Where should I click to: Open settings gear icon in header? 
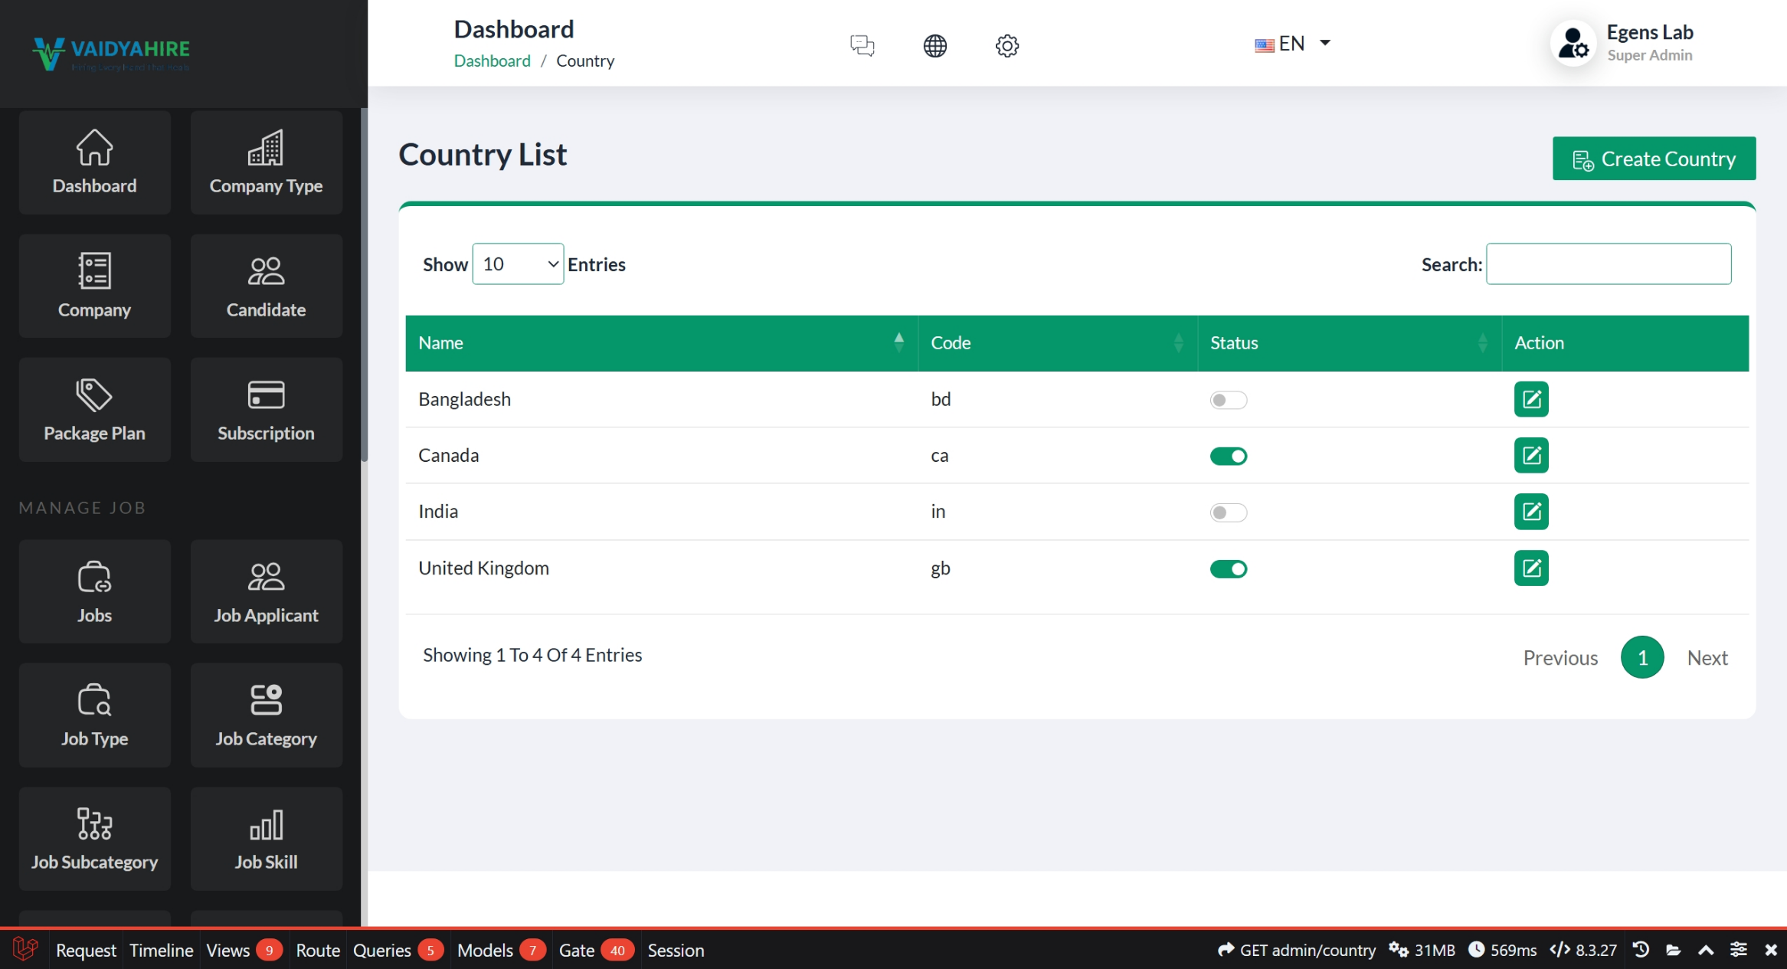point(1006,45)
